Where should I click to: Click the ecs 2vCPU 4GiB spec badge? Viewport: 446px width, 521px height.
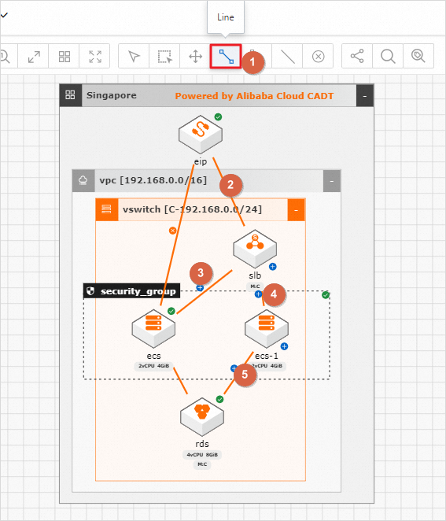(153, 366)
